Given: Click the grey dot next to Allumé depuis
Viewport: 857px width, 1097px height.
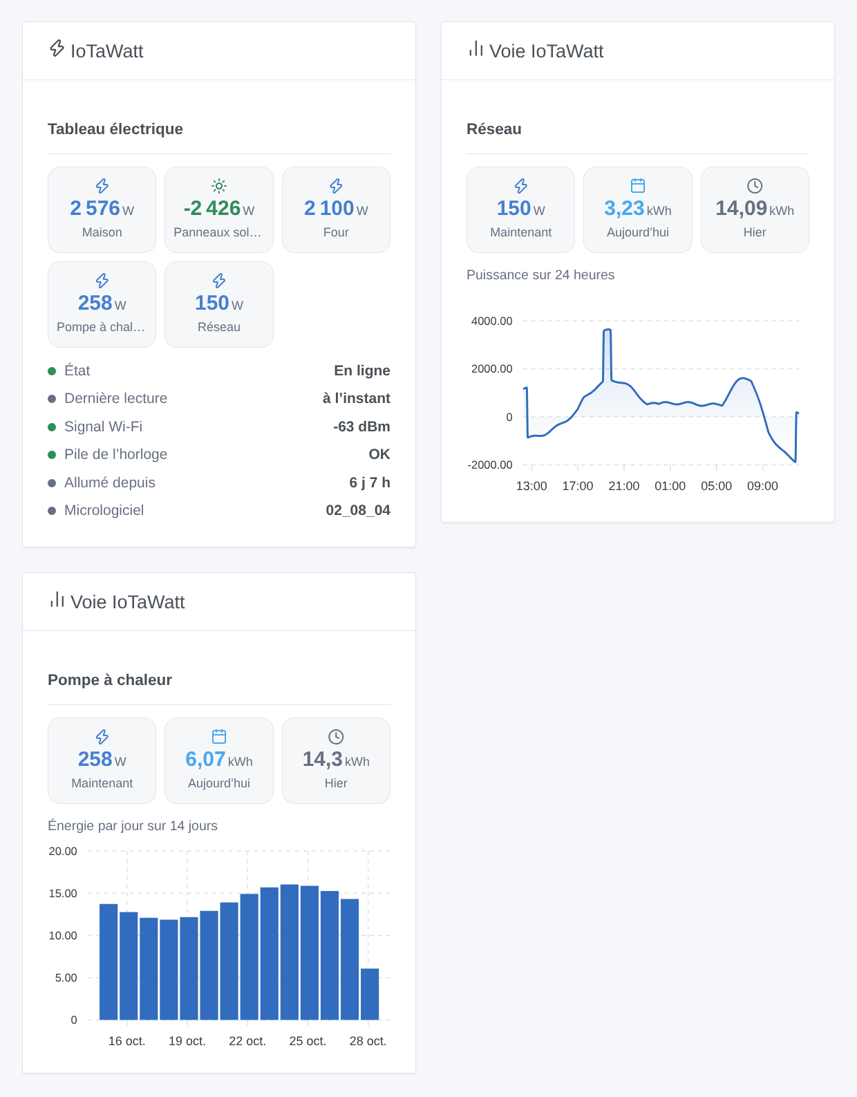Looking at the screenshot, I should tap(52, 483).
